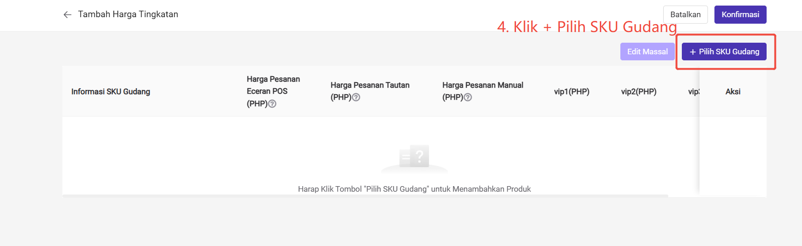
Task: Click the Harga Pesanan Manual column header
Action: (x=483, y=85)
